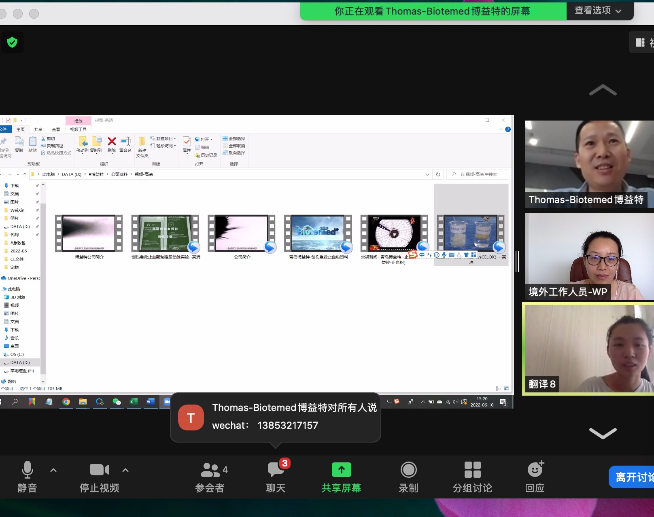654x517 pixels.
Task: Open the address bar history dropdown arrow
Action: click(x=427, y=174)
